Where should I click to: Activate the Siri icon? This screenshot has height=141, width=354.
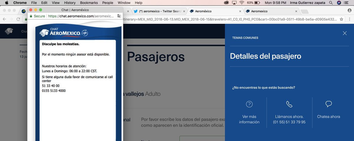click(339, 3)
